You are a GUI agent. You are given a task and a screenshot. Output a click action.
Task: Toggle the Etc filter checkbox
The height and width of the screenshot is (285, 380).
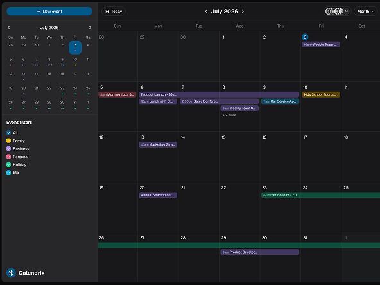9,173
